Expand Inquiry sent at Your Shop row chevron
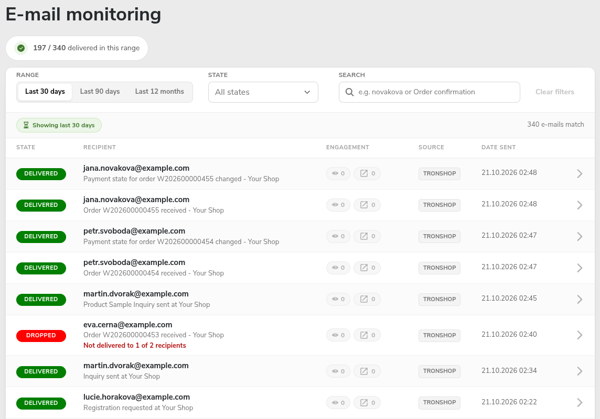 click(x=580, y=371)
